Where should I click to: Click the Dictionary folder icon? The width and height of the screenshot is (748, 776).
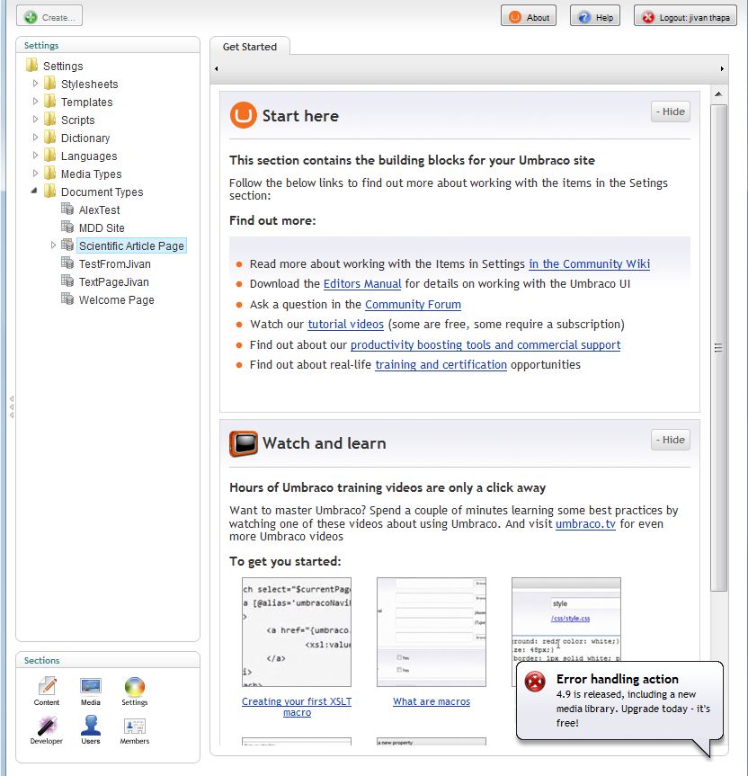pos(49,137)
